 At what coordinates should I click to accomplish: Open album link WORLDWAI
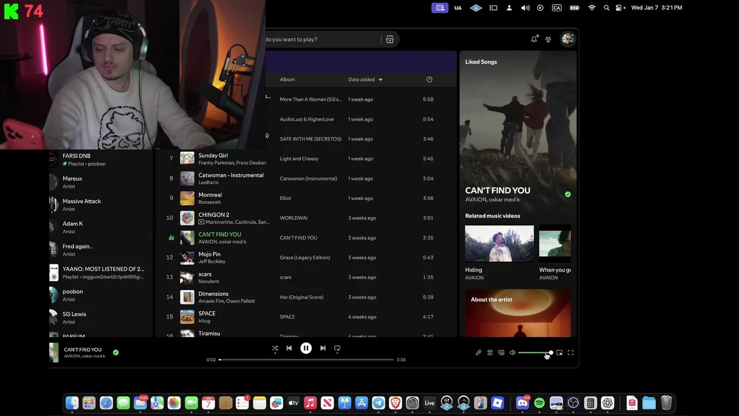pos(294,218)
